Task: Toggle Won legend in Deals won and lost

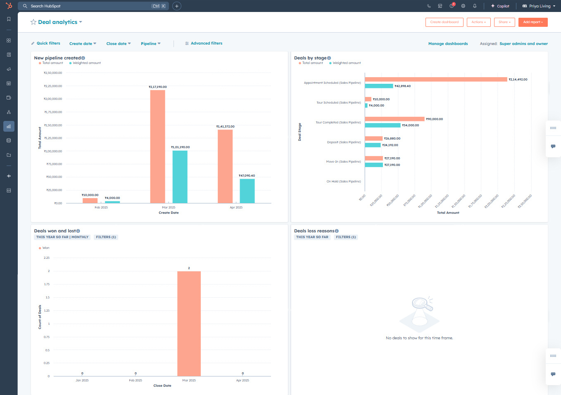Action: [45, 248]
